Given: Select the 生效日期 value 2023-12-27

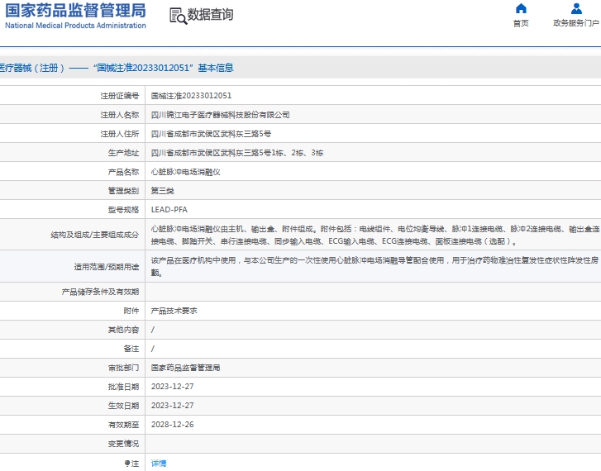Looking at the screenshot, I should [x=173, y=406].
